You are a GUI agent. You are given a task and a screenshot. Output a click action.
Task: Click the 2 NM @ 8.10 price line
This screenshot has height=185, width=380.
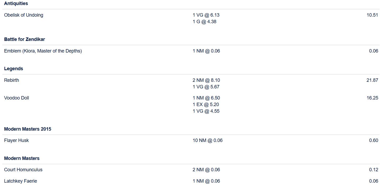click(x=206, y=80)
